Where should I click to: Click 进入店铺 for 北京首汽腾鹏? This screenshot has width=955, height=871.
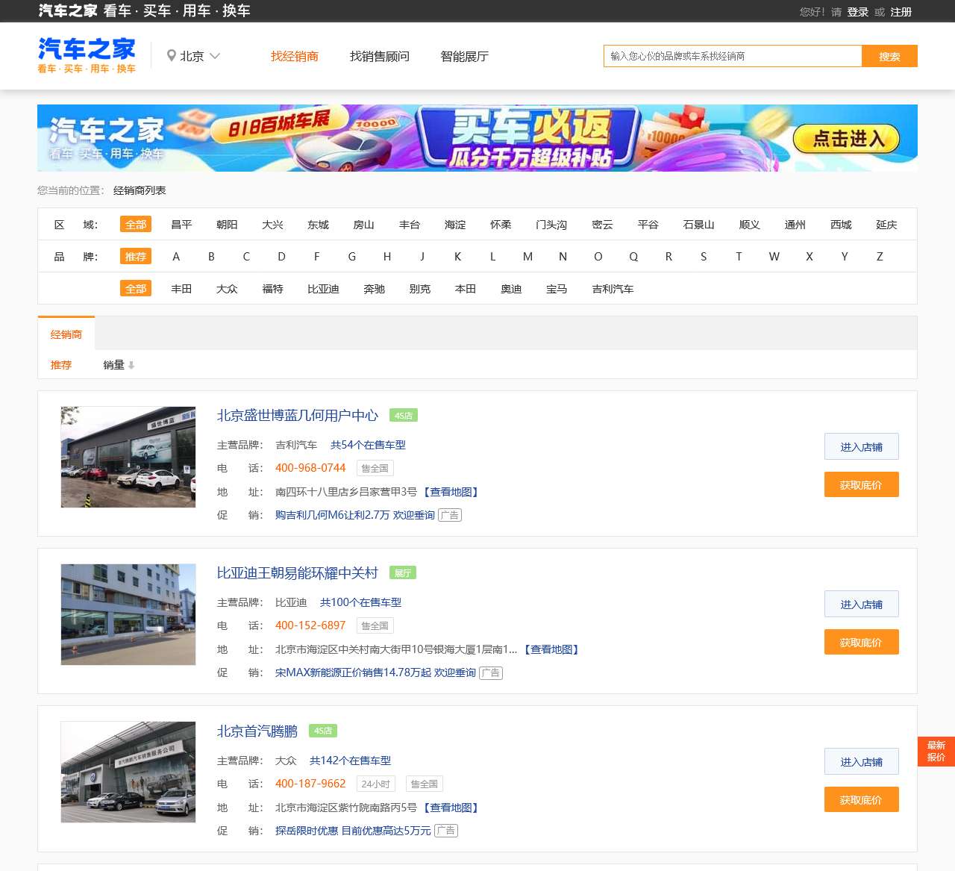pos(862,761)
